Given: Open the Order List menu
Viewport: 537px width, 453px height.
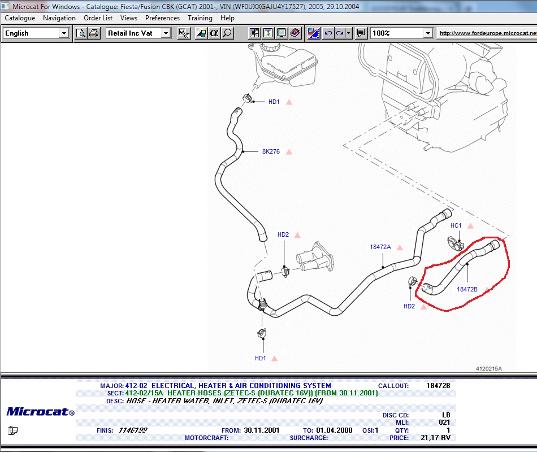Looking at the screenshot, I should [98, 18].
